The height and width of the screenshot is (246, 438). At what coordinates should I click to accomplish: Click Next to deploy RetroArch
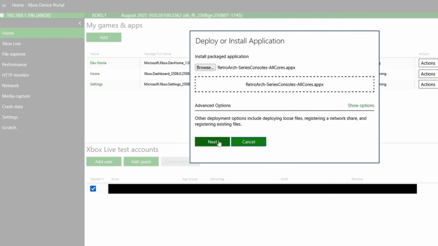(x=212, y=141)
